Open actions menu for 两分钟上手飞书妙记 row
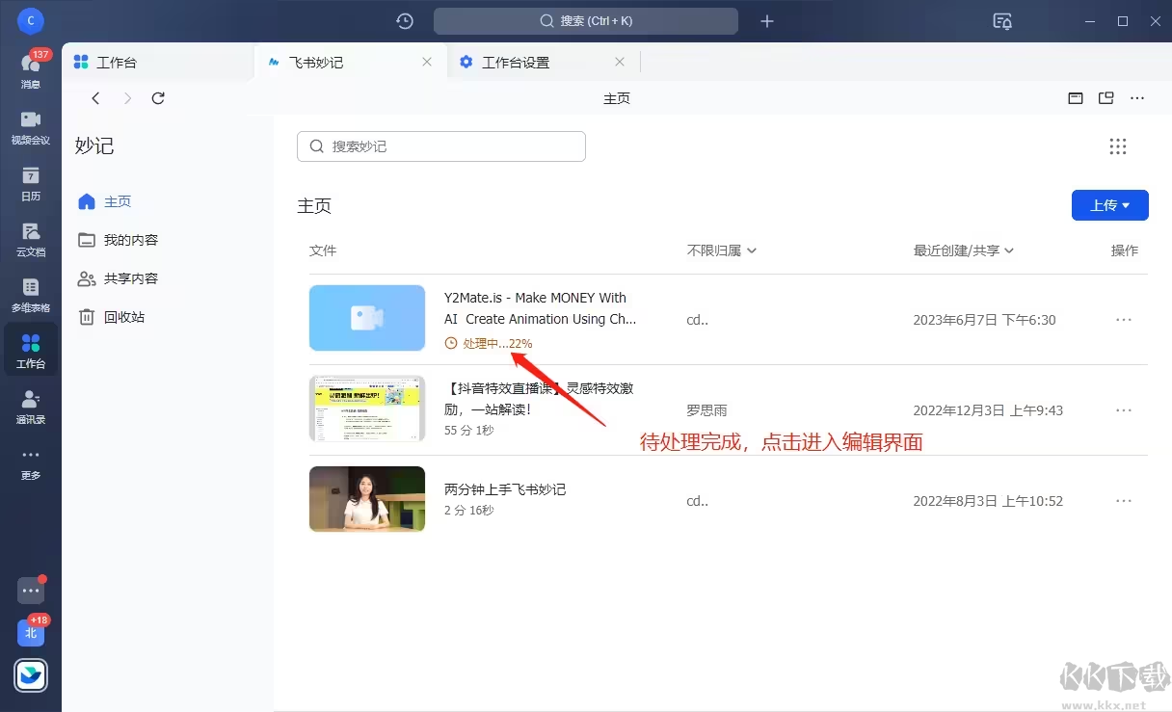The image size is (1172, 712). 1124,501
